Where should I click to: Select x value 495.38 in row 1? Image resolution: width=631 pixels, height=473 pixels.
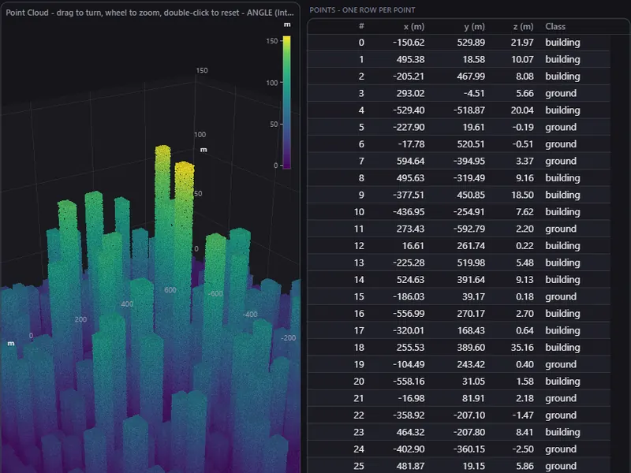[410, 59]
